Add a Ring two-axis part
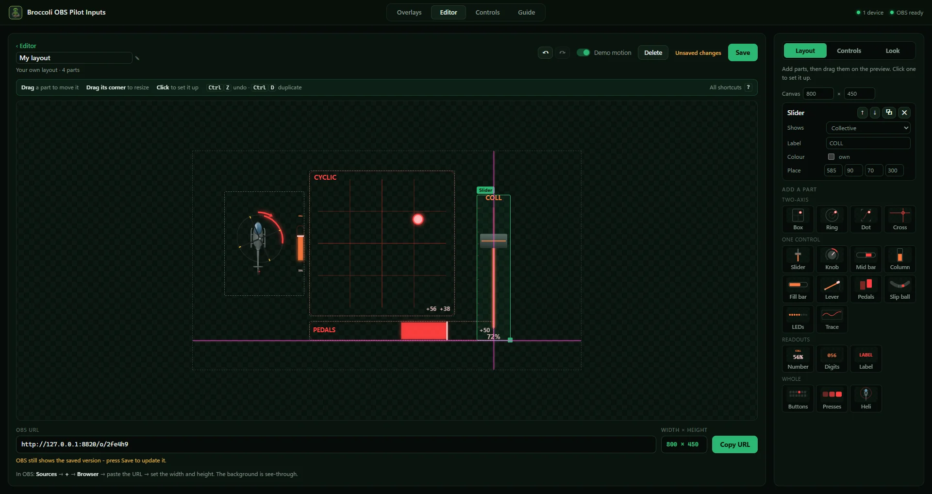The image size is (932, 494). (832, 219)
